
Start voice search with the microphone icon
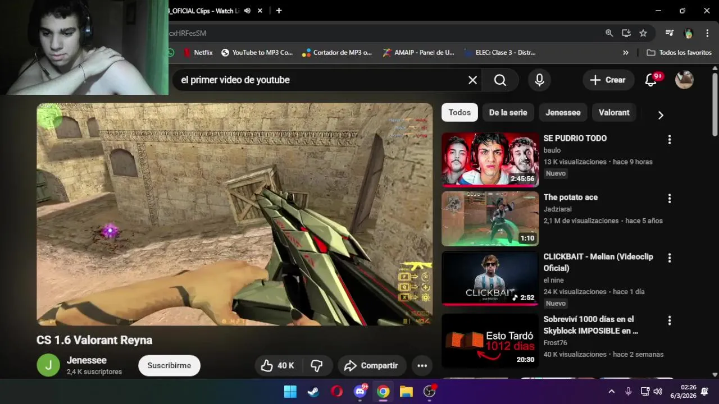(539, 80)
